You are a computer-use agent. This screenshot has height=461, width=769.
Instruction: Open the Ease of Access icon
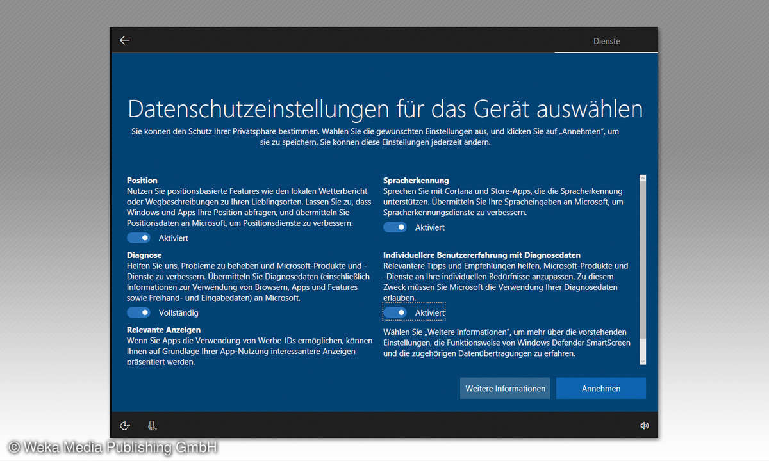tap(125, 425)
